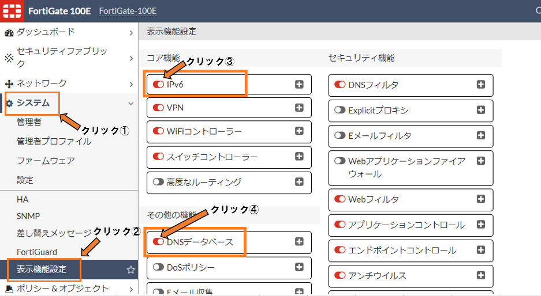Expand the ダッシュボード chevron

point(131,33)
